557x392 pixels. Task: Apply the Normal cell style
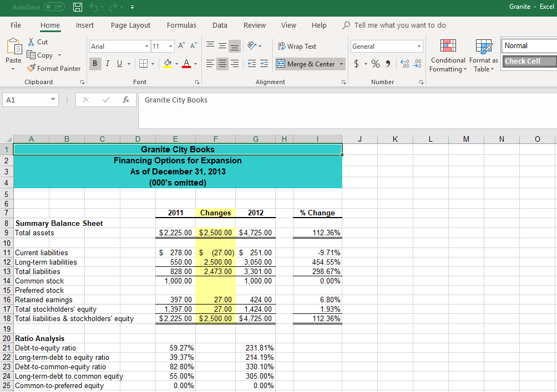coord(529,46)
